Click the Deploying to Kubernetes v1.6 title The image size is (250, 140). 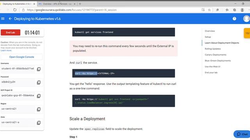[37, 19]
